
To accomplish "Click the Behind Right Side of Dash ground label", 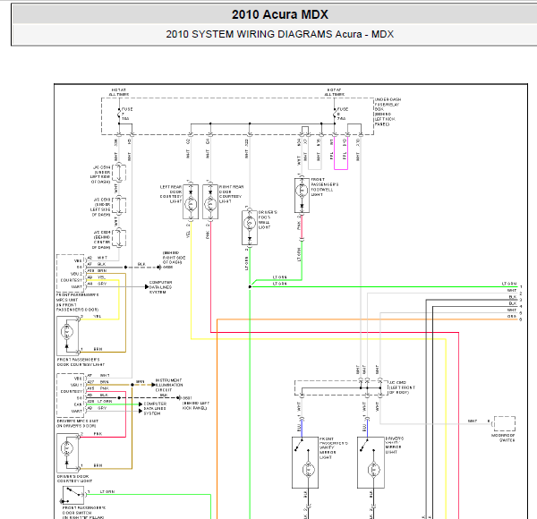I will tap(172, 258).
